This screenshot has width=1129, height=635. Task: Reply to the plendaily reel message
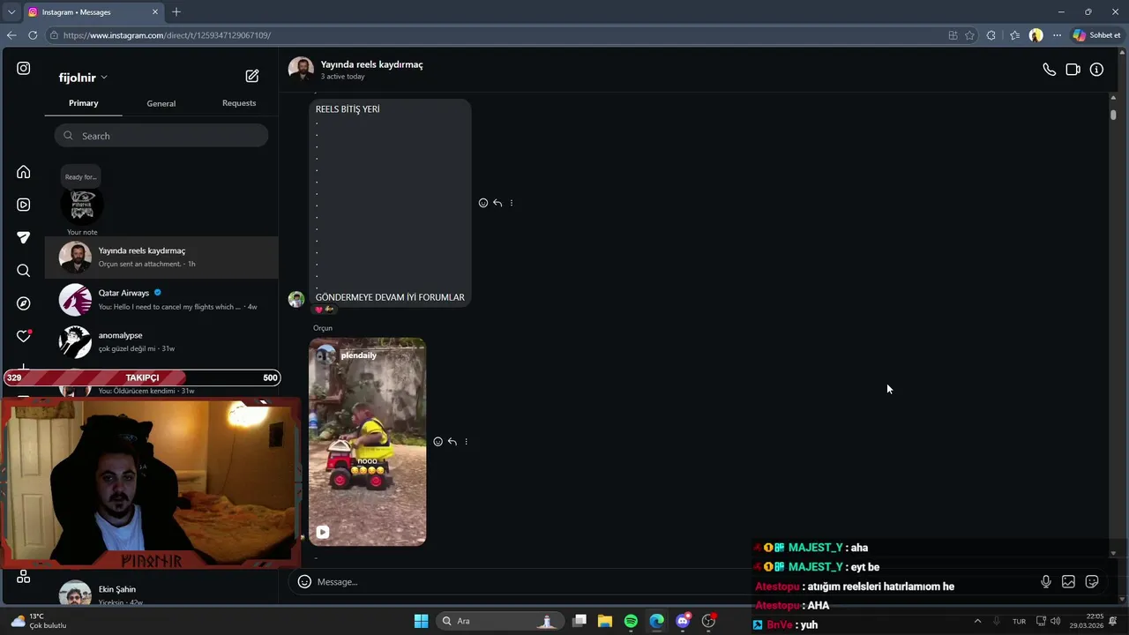452,442
